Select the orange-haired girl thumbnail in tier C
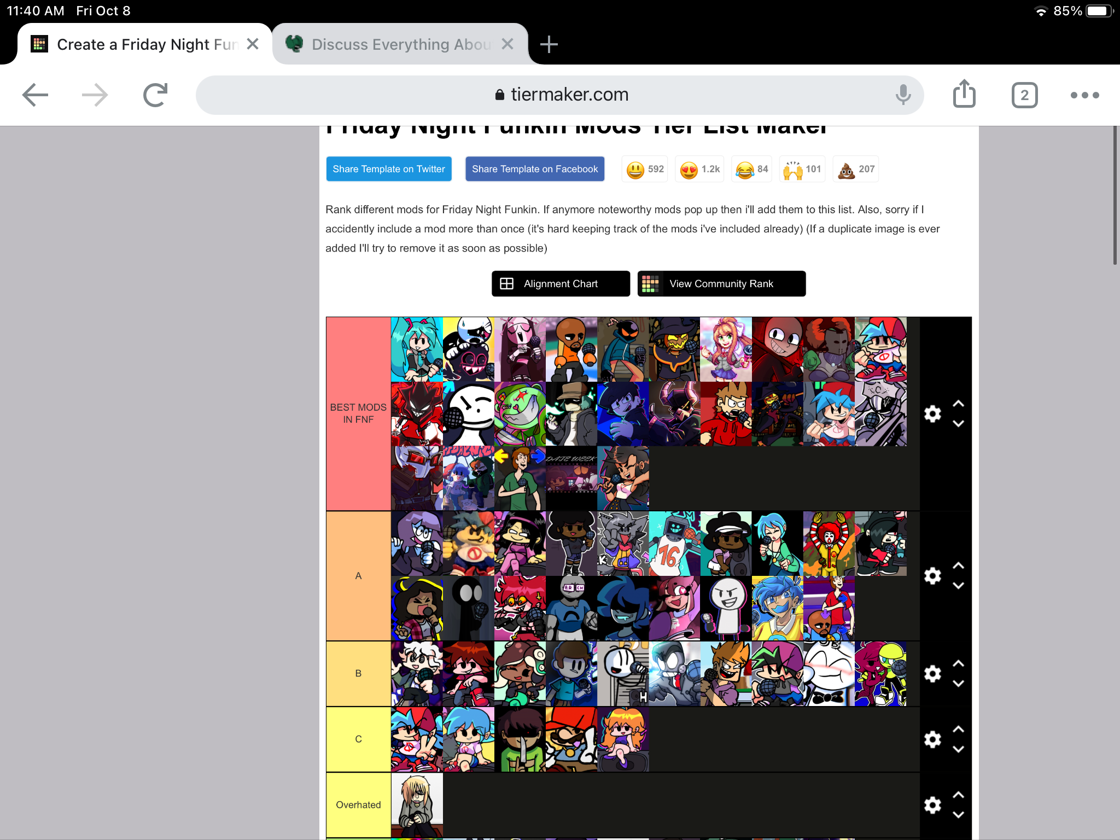This screenshot has height=840, width=1120. pos(623,739)
